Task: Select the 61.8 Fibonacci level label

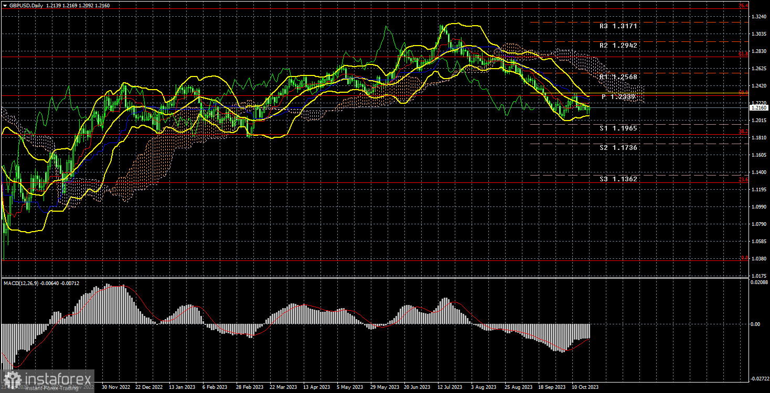Action: coord(743,54)
